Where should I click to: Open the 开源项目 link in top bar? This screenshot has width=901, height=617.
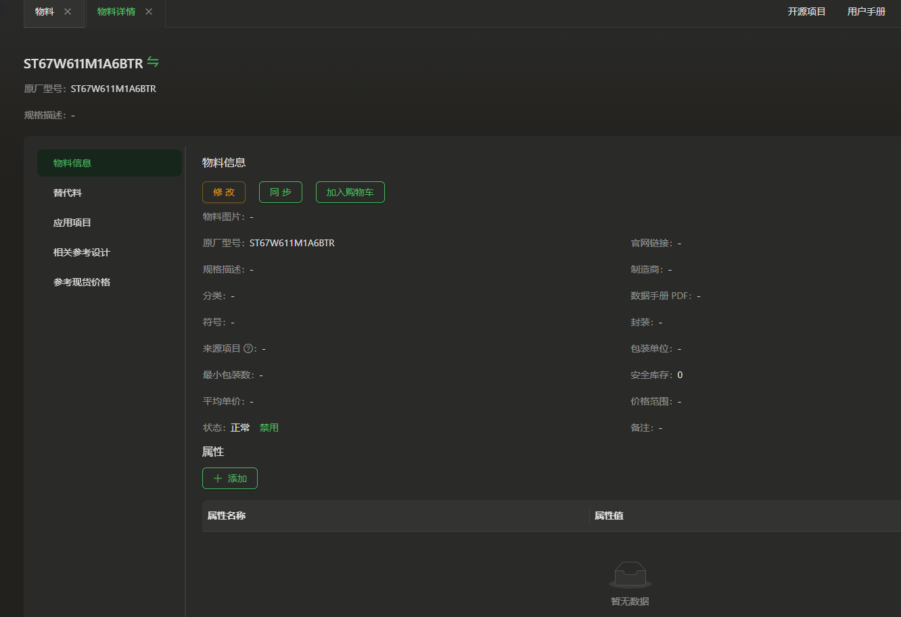pos(806,12)
